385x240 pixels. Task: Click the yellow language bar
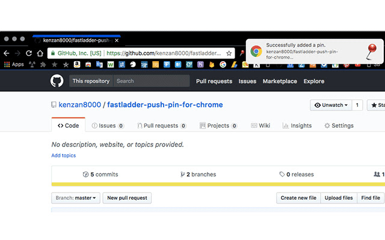click(218, 184)
